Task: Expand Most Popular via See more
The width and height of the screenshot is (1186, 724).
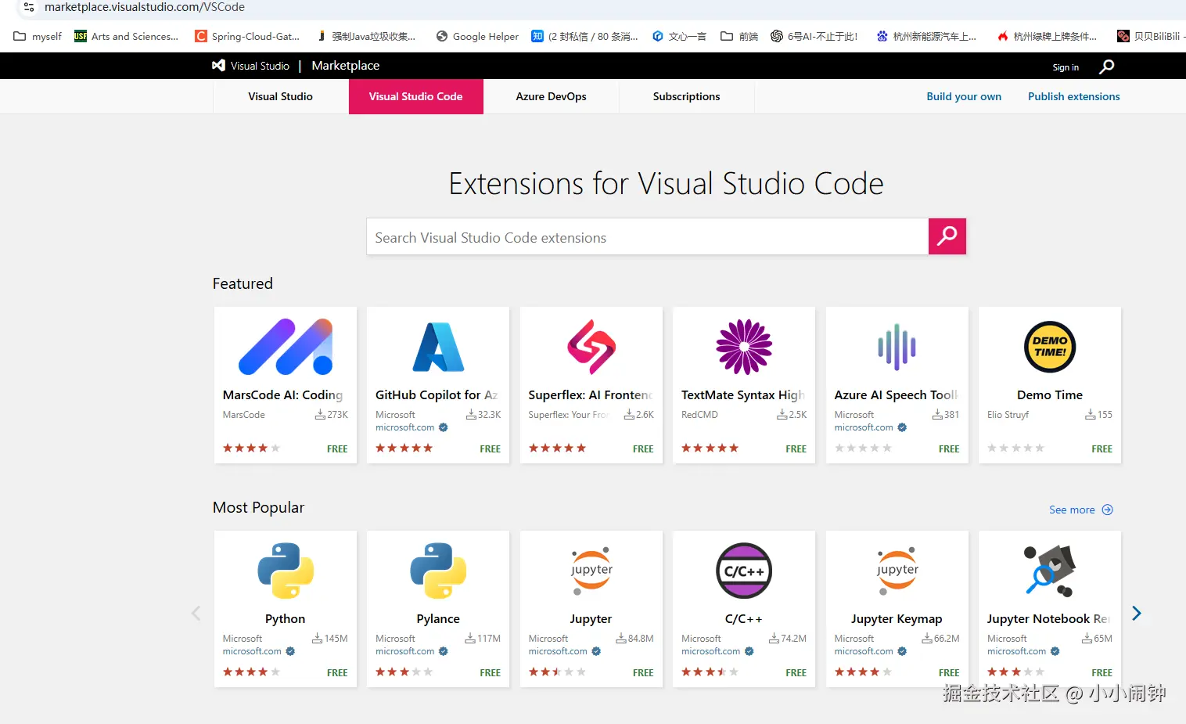Action: coord(1080,510)
